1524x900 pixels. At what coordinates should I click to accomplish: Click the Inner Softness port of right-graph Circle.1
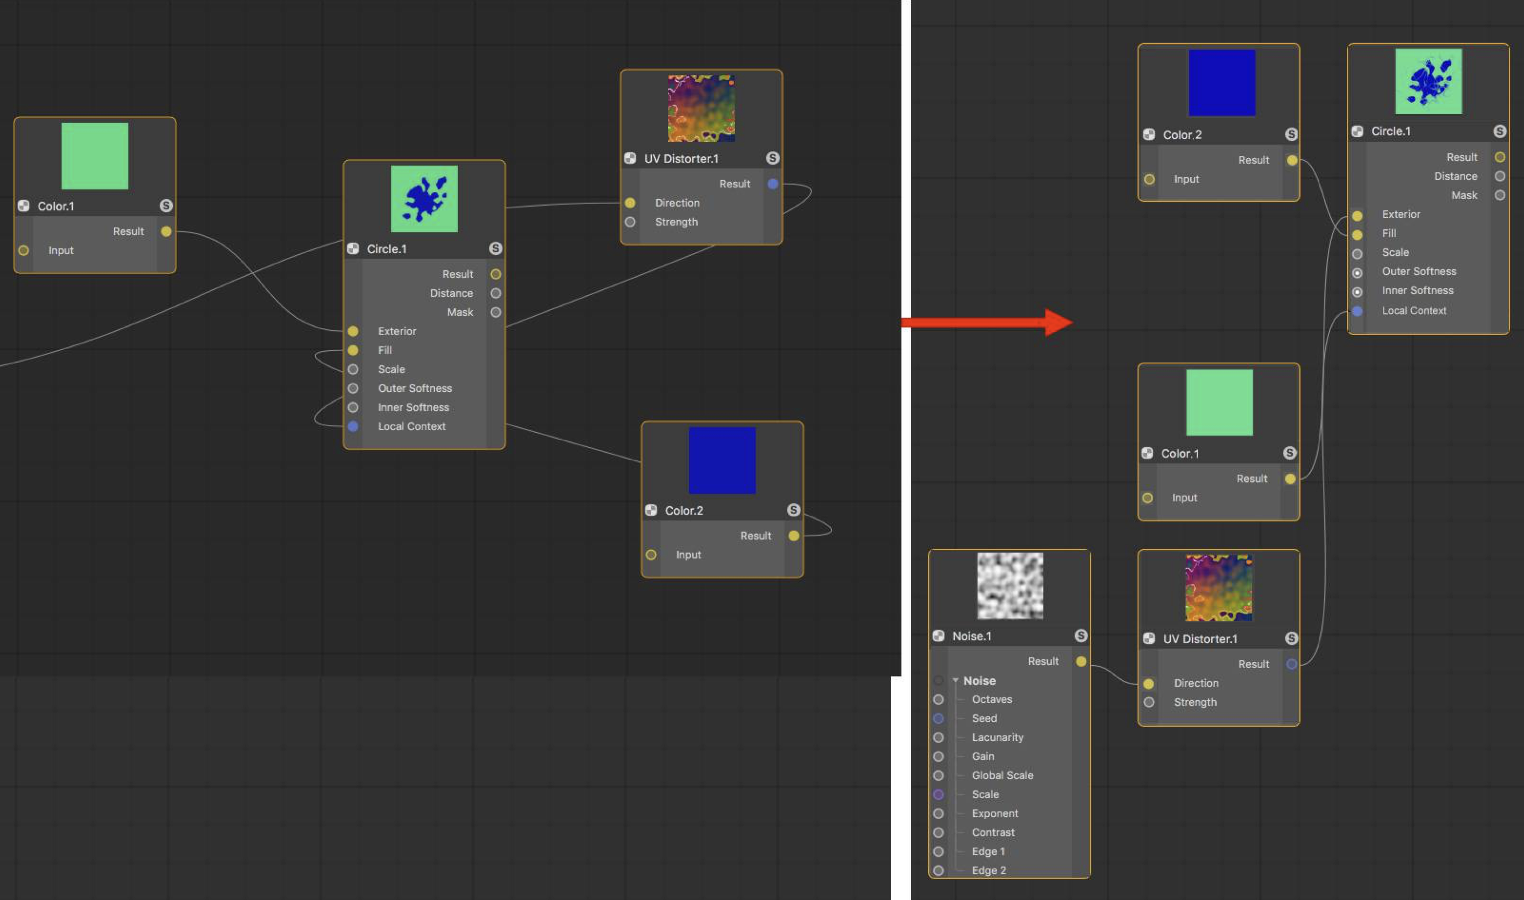click(1357, 292)
